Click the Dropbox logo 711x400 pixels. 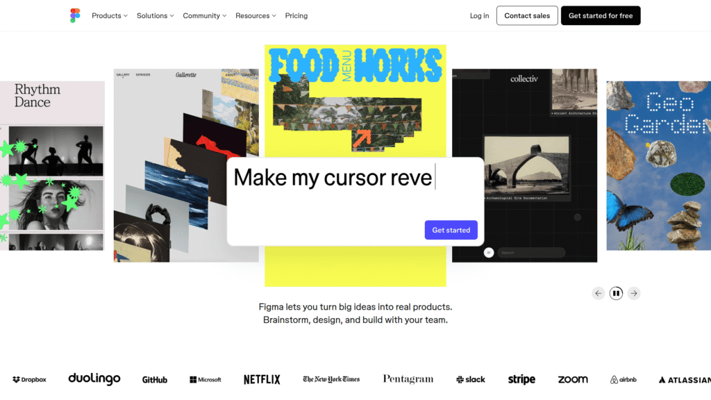tap(28, 379)
